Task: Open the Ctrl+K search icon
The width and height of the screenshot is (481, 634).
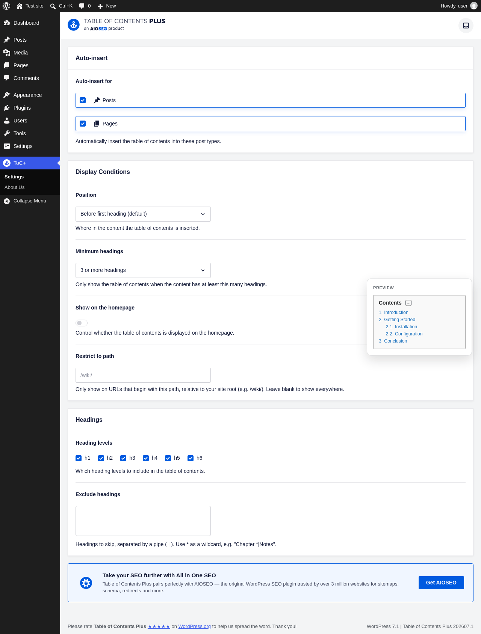Action: point(53,6)
